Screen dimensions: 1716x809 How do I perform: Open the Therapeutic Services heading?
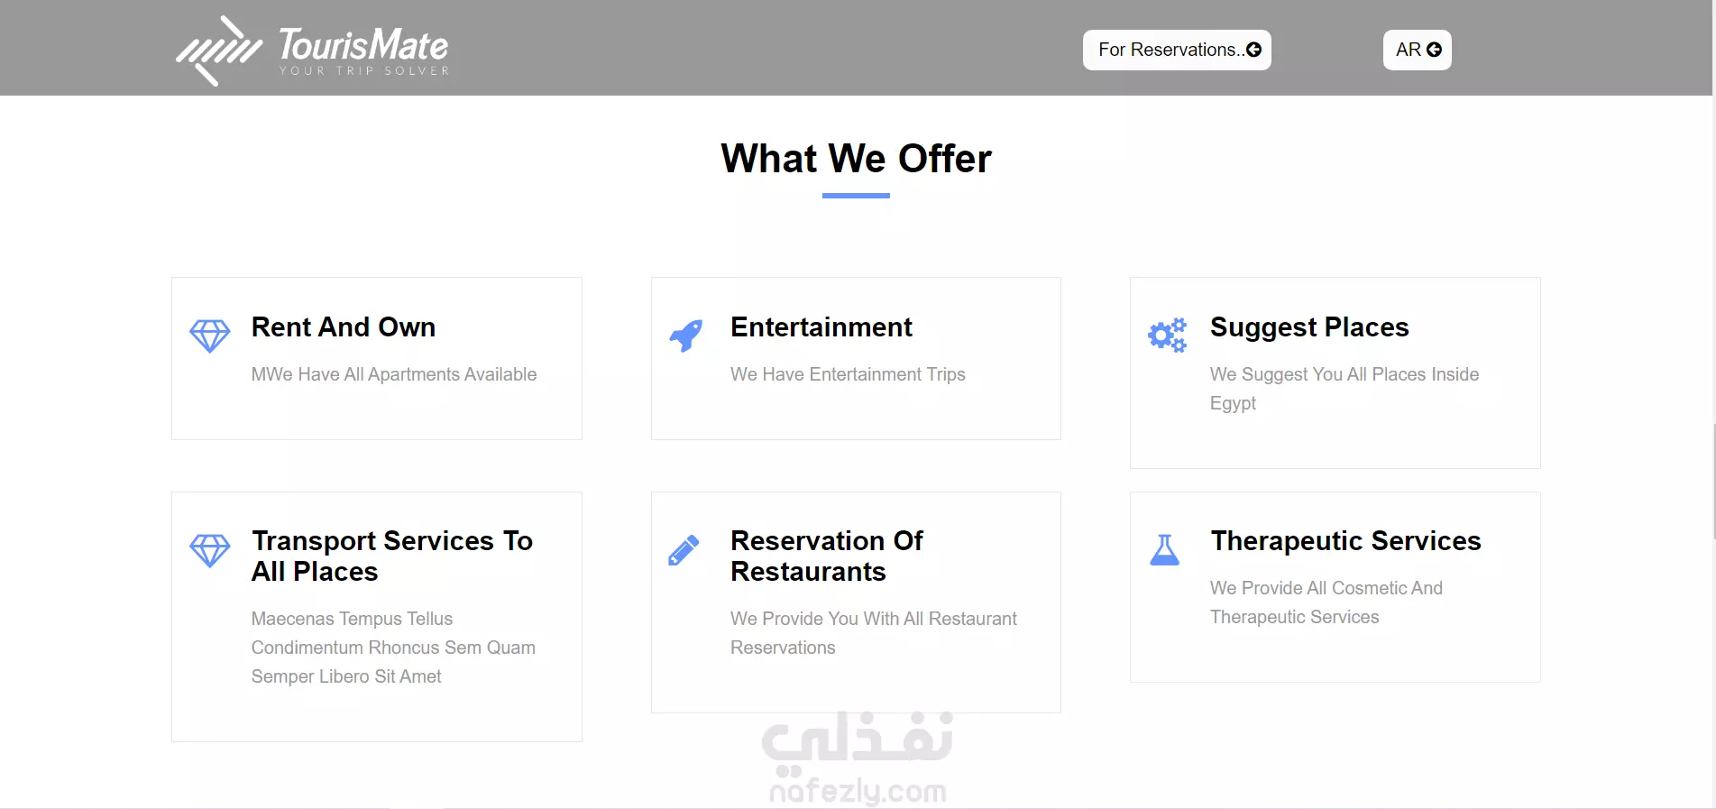pos(1345,540)
